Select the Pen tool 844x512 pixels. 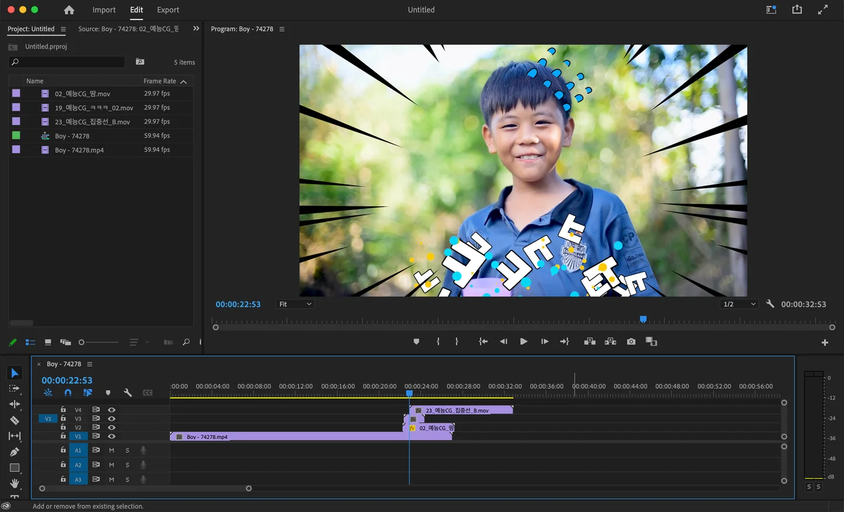click(x=15, y=452)
